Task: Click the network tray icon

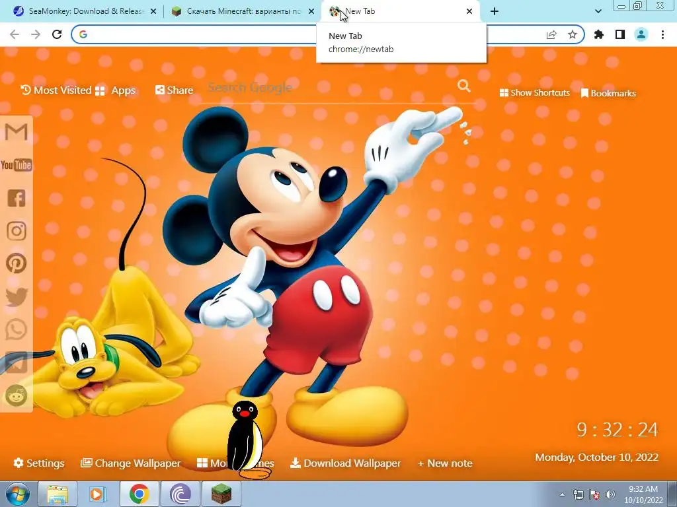Action: [x=578, y=494]
